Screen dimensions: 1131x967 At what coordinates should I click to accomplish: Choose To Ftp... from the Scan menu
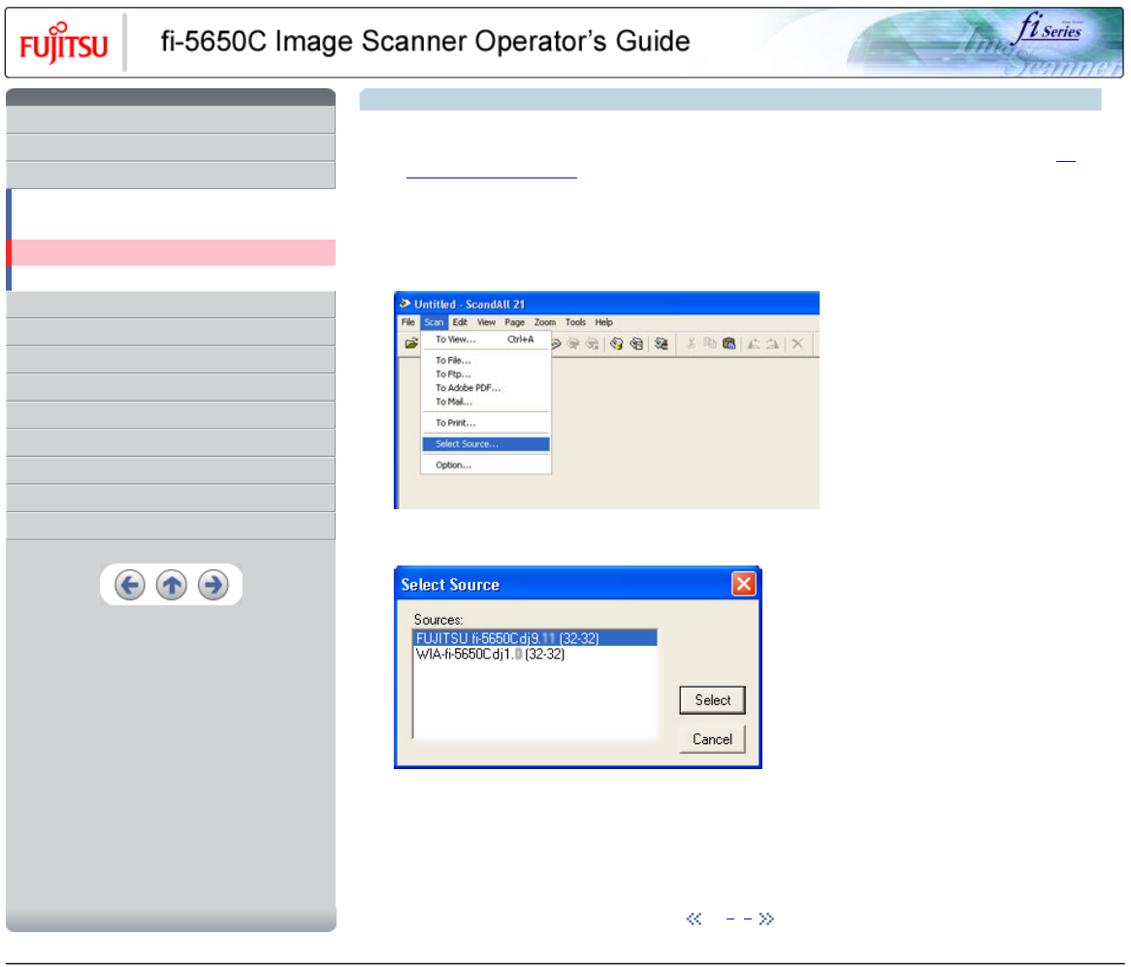pyautogui.click(x=485, y=374)
